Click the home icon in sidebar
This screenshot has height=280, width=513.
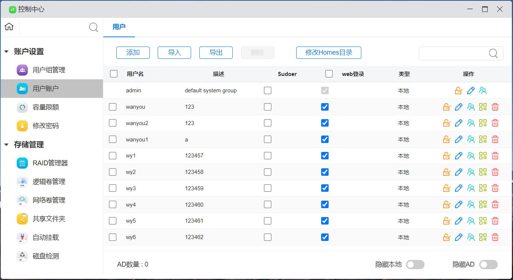pos(9,27)
